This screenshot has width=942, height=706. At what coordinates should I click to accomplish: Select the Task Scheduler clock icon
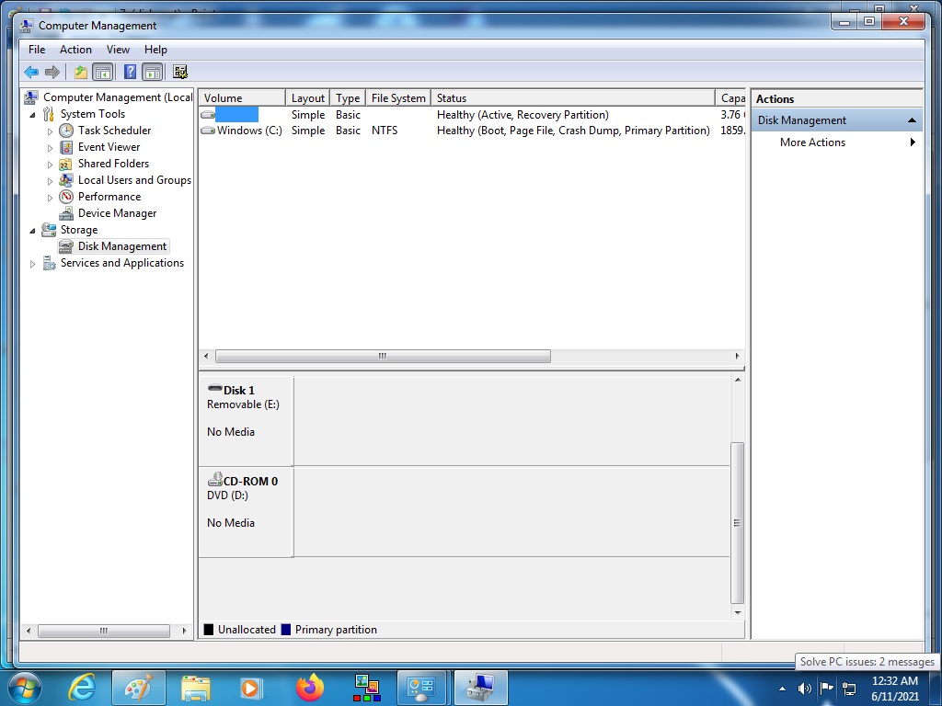pos(66,131)
